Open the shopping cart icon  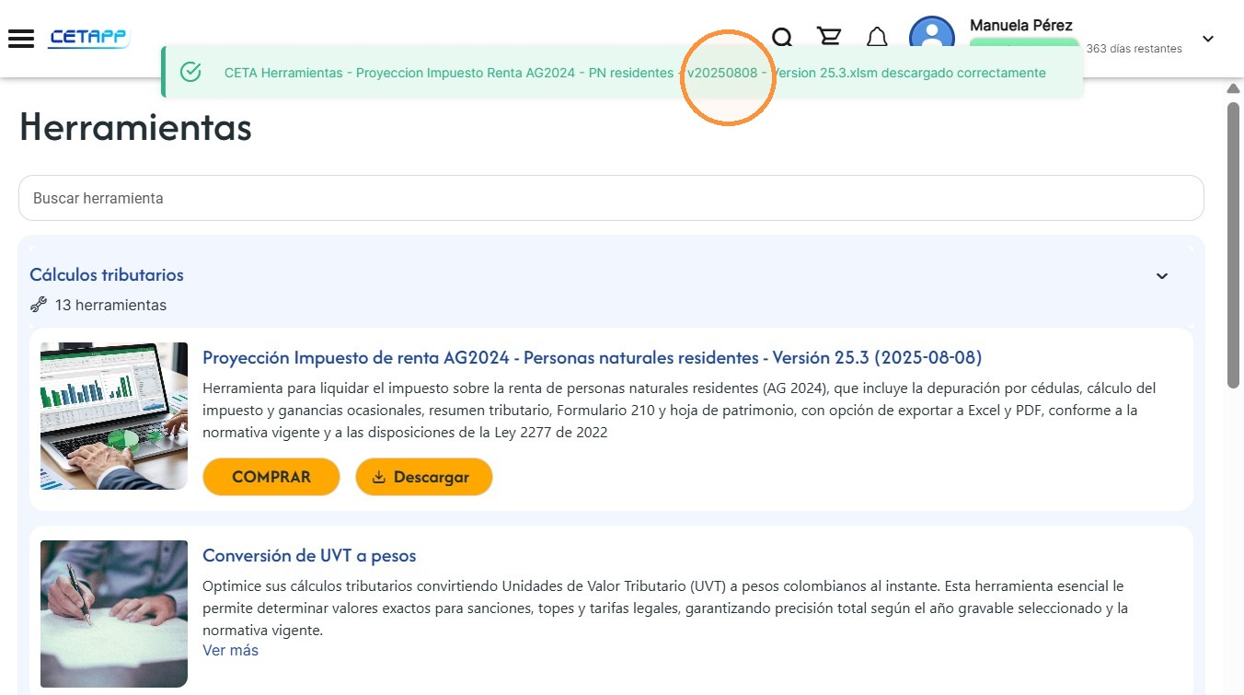point(829,37)
